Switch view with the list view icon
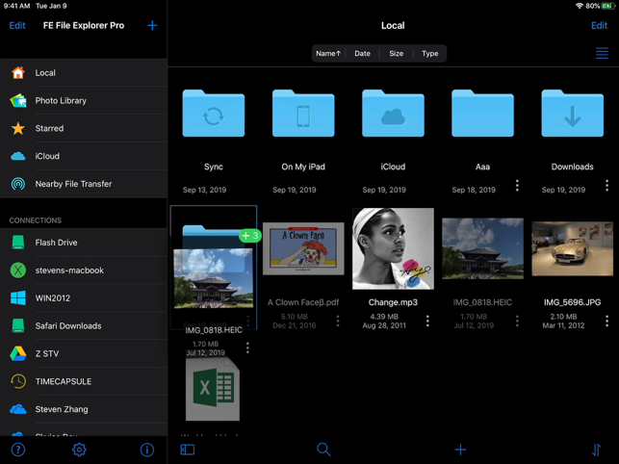The width and height of the screenshot is (619, 464). (x=602, y=53)
